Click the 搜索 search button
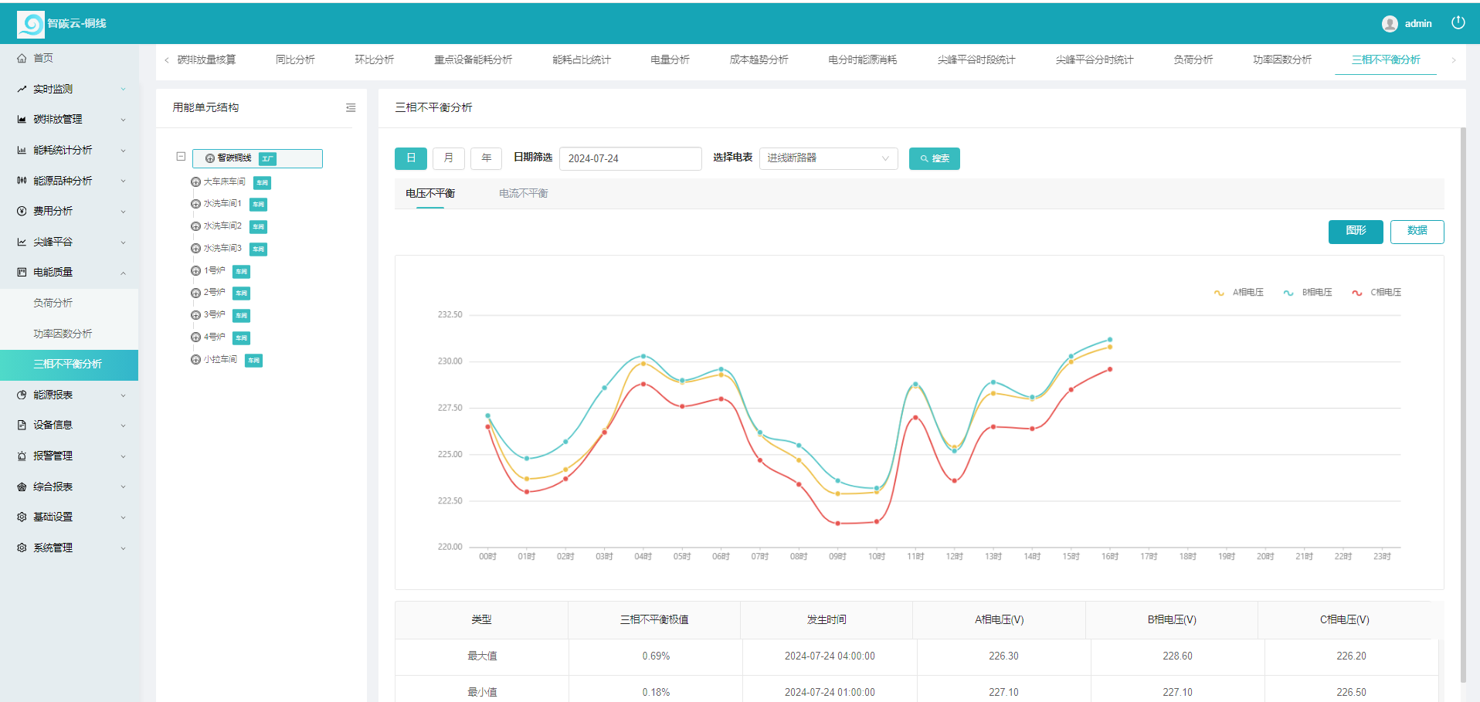This screenshot has width=1480, height=702. (x=935, y=158)
